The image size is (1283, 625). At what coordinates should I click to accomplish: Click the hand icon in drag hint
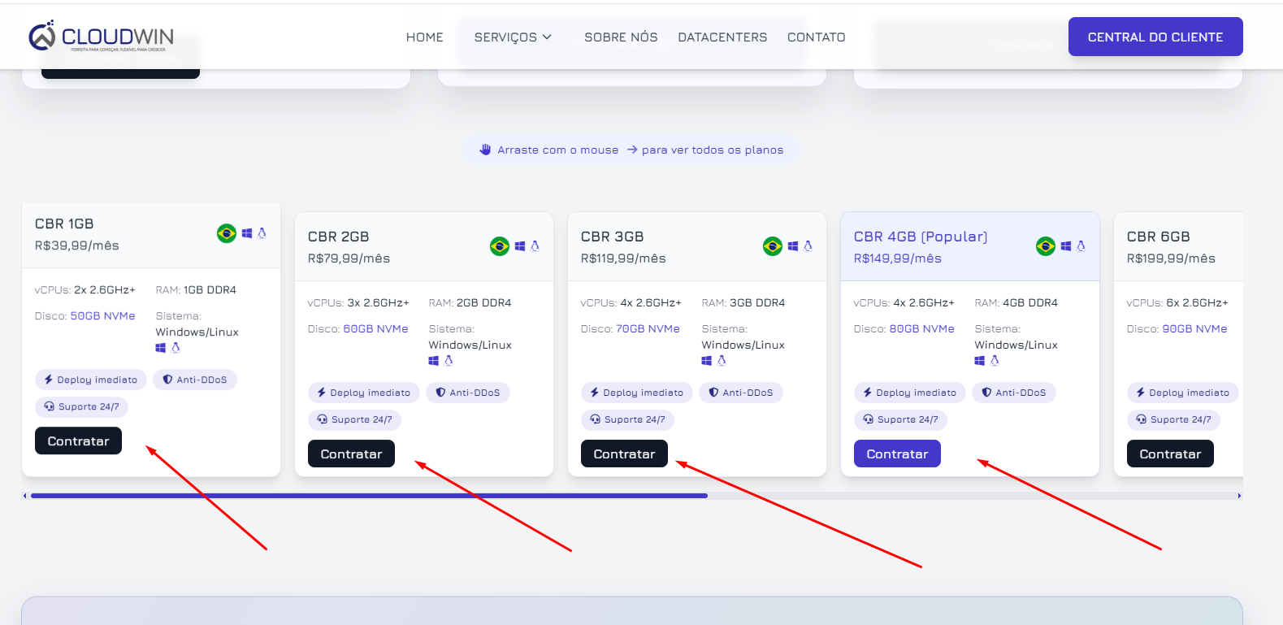coord(485,150)
